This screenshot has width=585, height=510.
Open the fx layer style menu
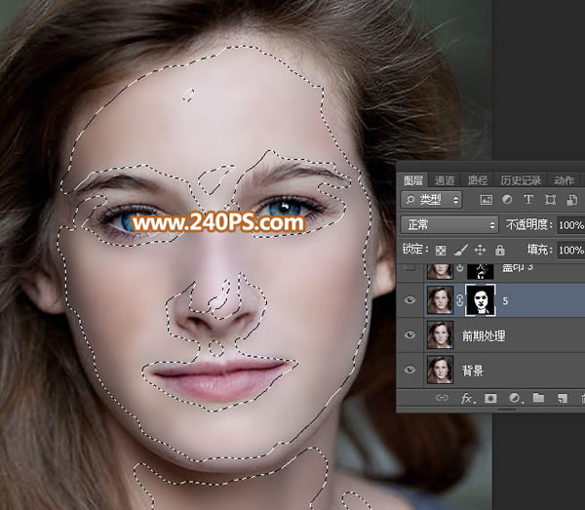(468, 398)
